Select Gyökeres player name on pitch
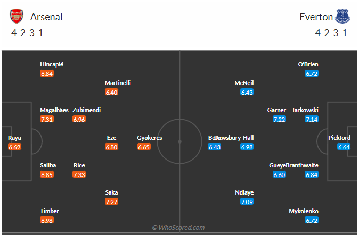 [150, 138]
